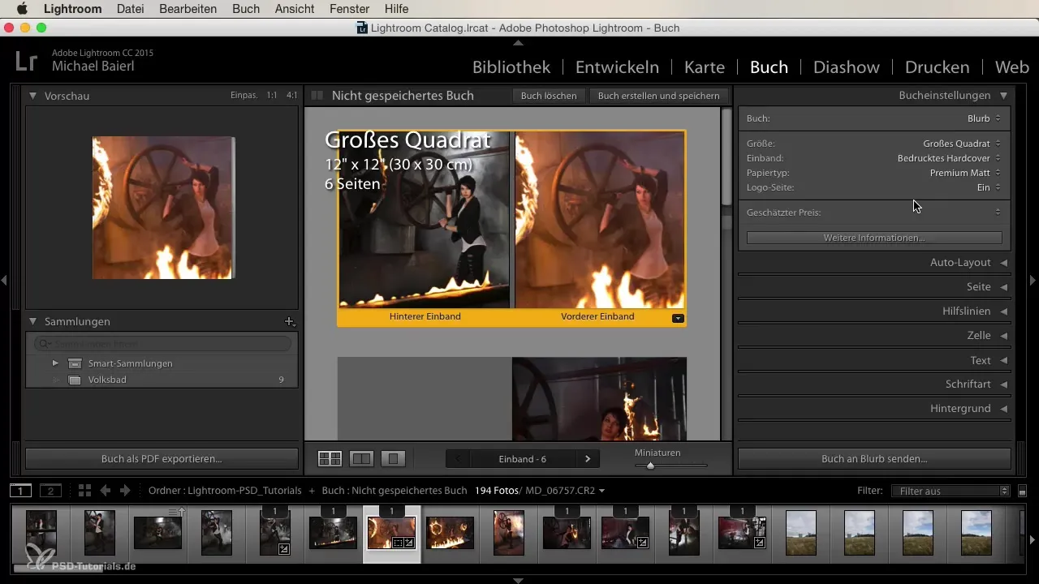This screenshot has width=1039, height=584.
Task: Open Buch type dropdown Blurb
Action: coord(984,118)
